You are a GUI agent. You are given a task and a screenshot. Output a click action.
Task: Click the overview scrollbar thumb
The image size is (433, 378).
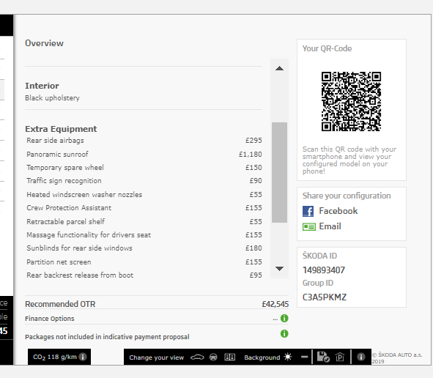coord(279,172)
